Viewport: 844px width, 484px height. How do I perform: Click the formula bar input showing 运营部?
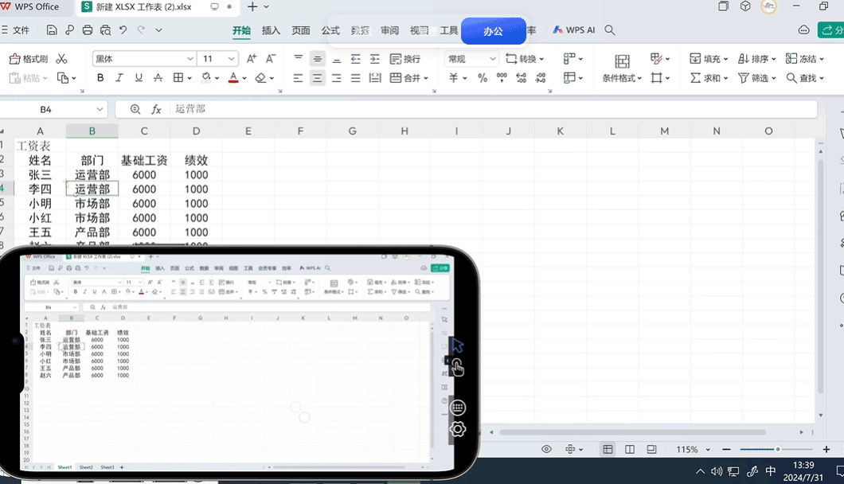click(478, 109)
